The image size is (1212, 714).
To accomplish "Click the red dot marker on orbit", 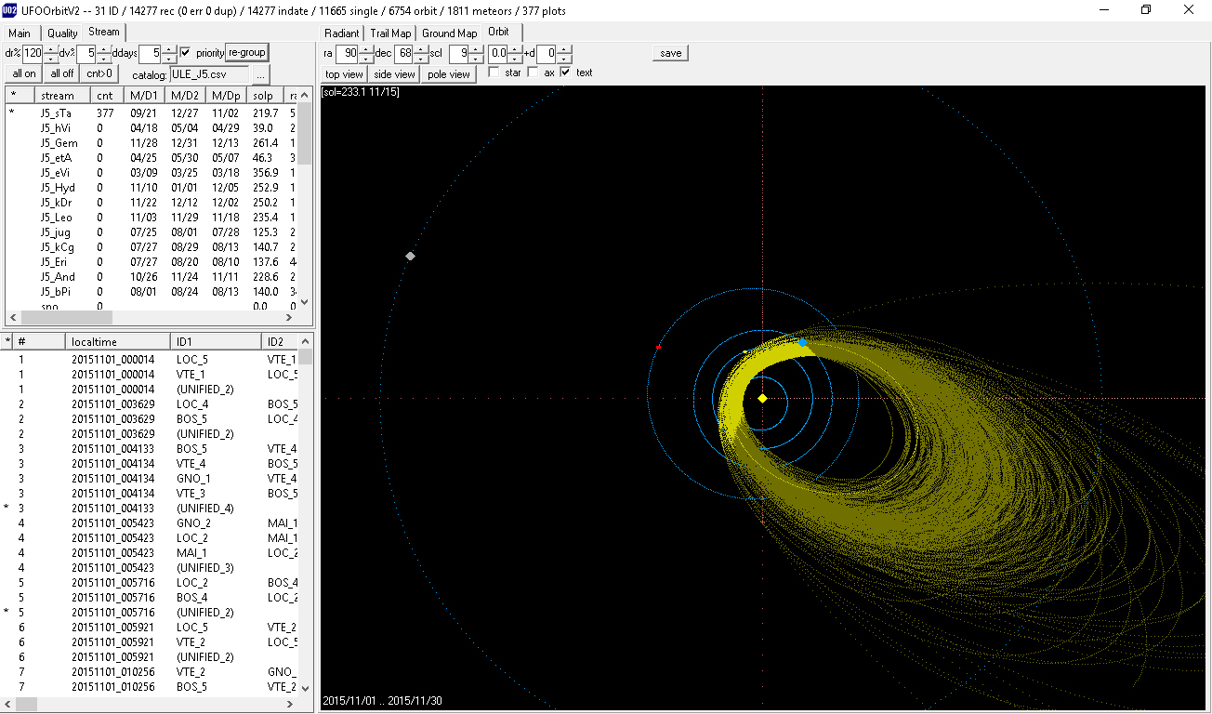I will click(658, 347).
